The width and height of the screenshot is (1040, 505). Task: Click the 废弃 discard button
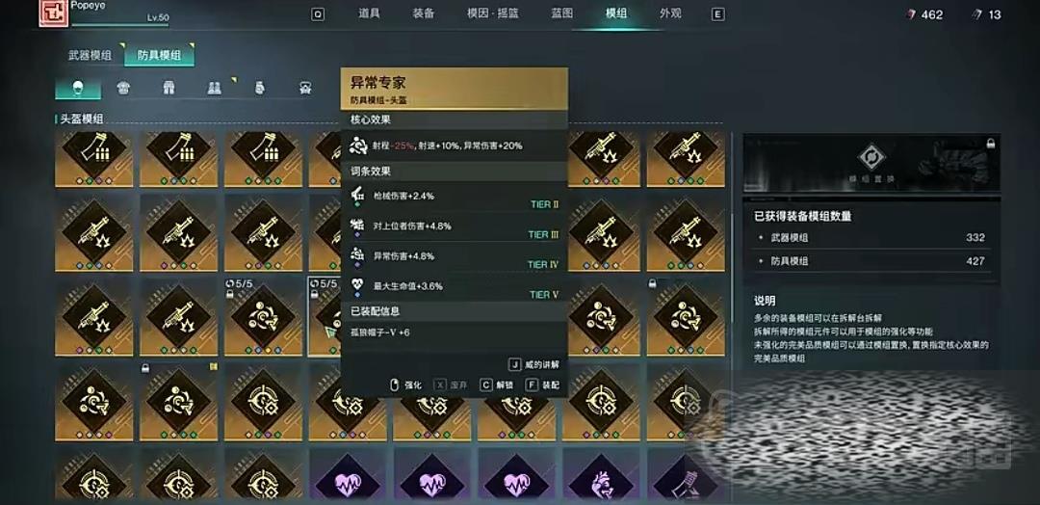pos(451,385)
